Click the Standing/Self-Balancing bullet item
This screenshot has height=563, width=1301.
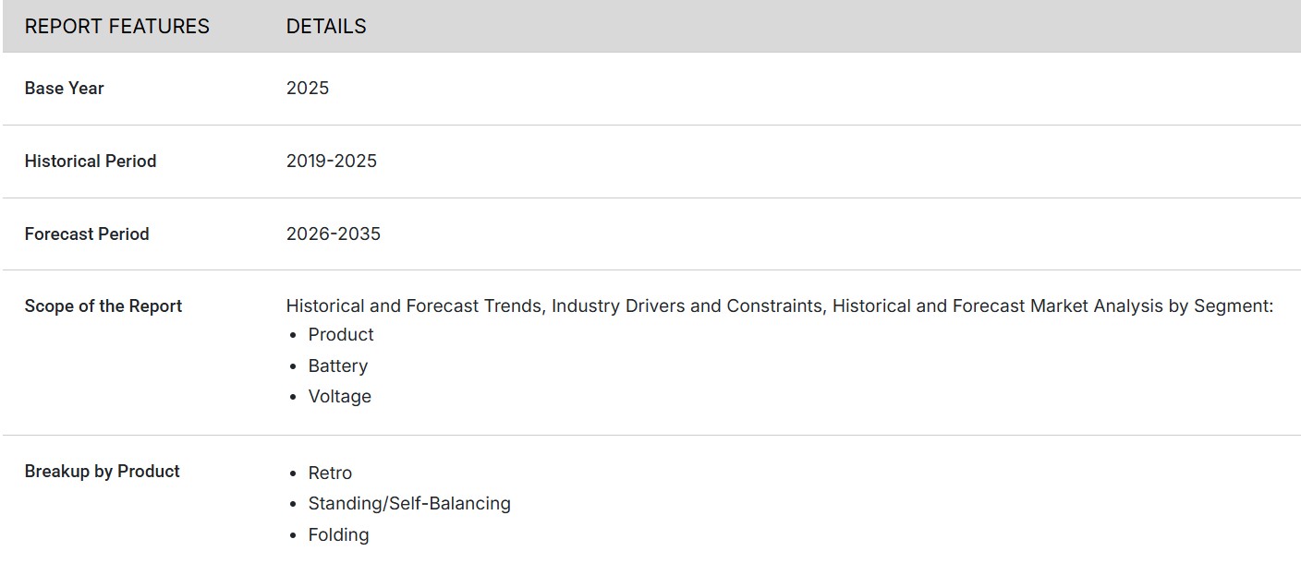(x=409, y=504)
